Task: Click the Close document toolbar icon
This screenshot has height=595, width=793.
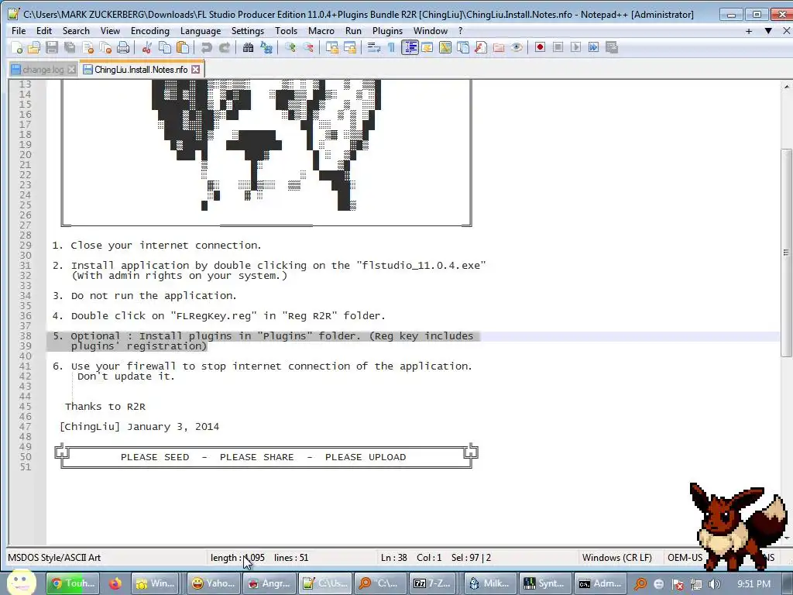Action: point(88,47)
